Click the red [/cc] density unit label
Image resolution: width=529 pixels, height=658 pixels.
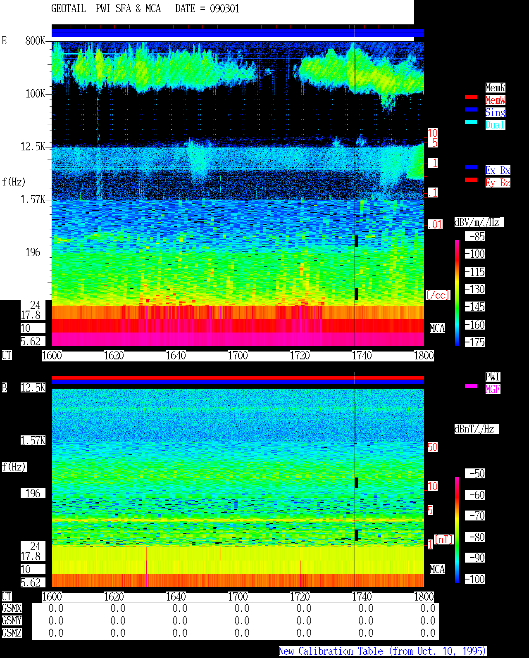[x=438, y=295]
